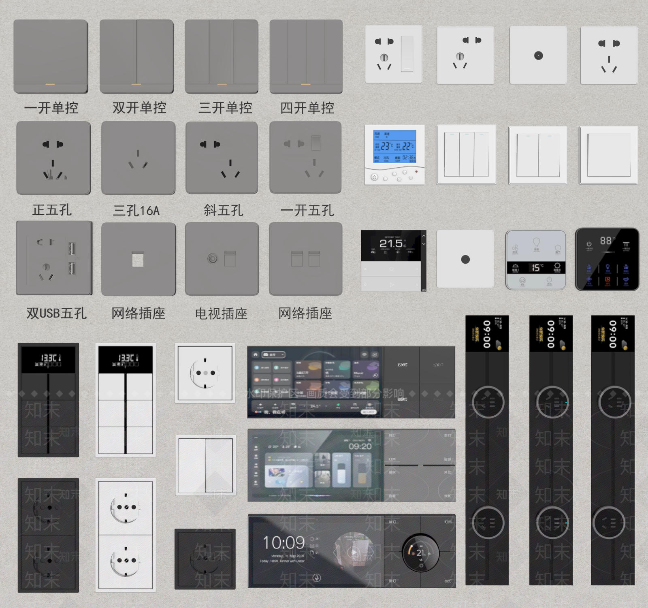Viewport: 648px width, 608px height.
Task: Select black KNX keypad with 13.3C display
Action: tap(48, 400)
